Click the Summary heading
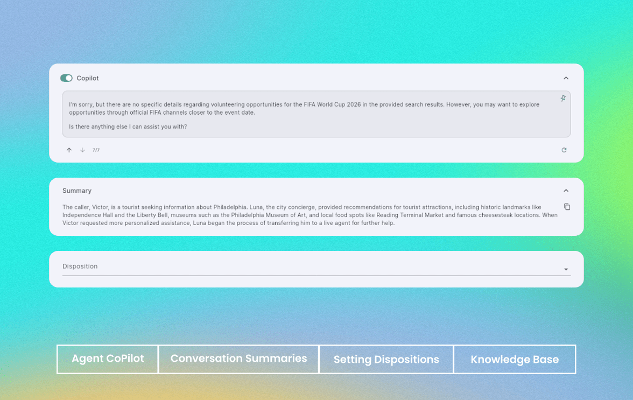This screenshot has width=633, height=400. click(x=77, y=191)
